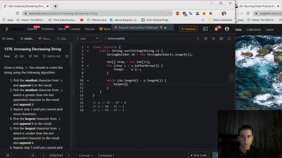The width and height of the screenshot is (282, 158).
Task: Click code line 11 with helper()
Action: pos(120,84)
